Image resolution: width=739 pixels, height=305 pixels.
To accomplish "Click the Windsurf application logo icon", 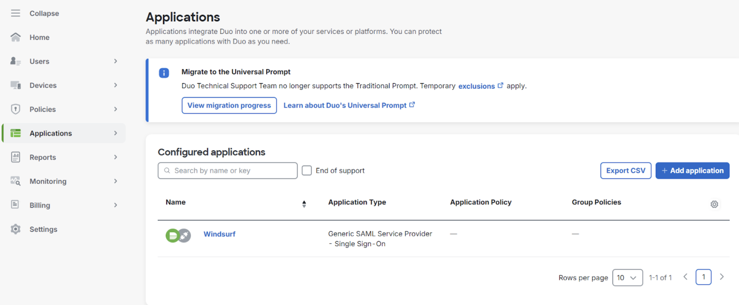I will [178, 235].
